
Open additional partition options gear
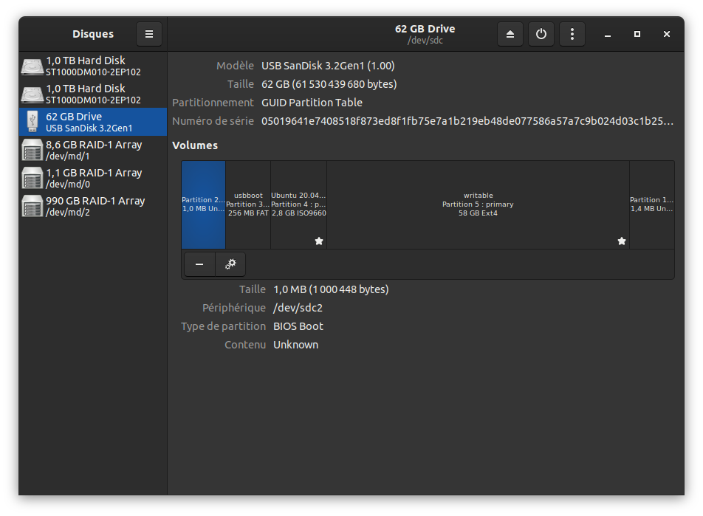point(230,264)
